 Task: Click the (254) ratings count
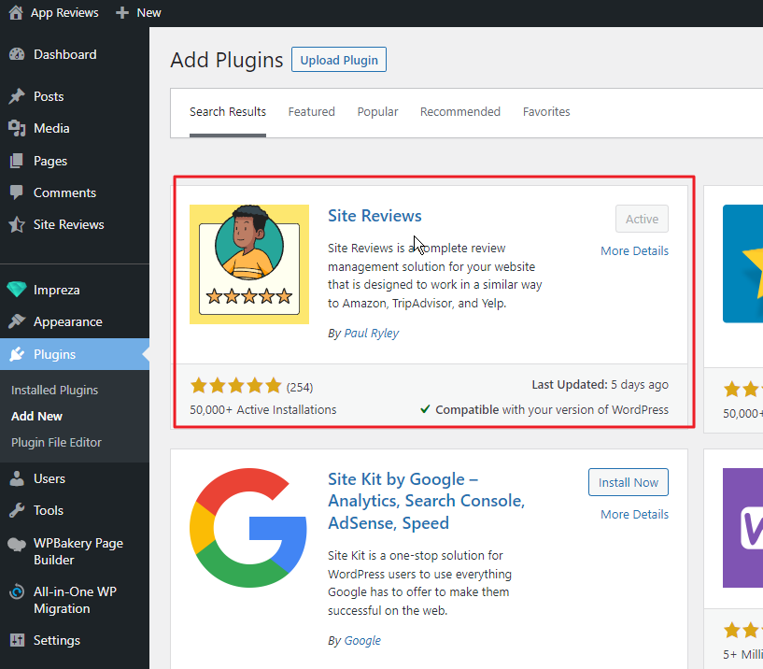300,387
